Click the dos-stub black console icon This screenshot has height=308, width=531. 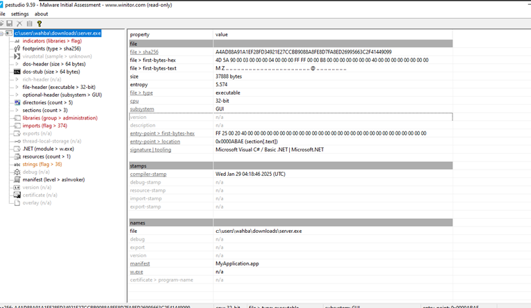click(x=17, y=72)
